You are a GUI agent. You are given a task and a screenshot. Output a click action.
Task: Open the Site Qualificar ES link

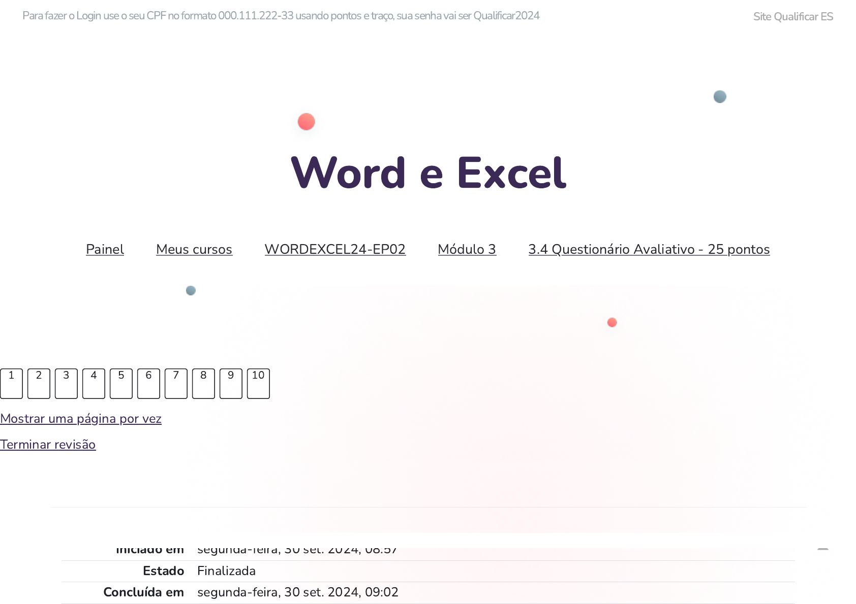pos(793,17)
